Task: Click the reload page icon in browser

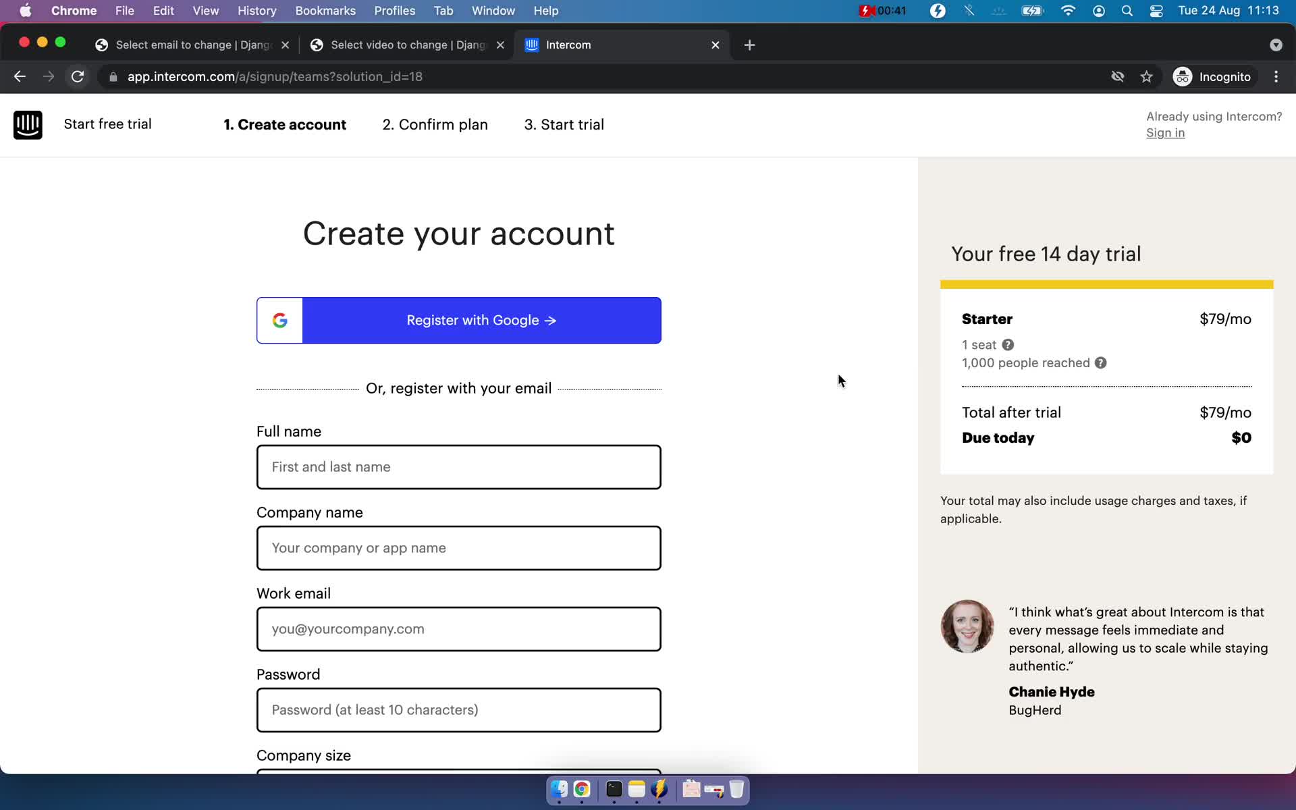Action: point(79,76)
